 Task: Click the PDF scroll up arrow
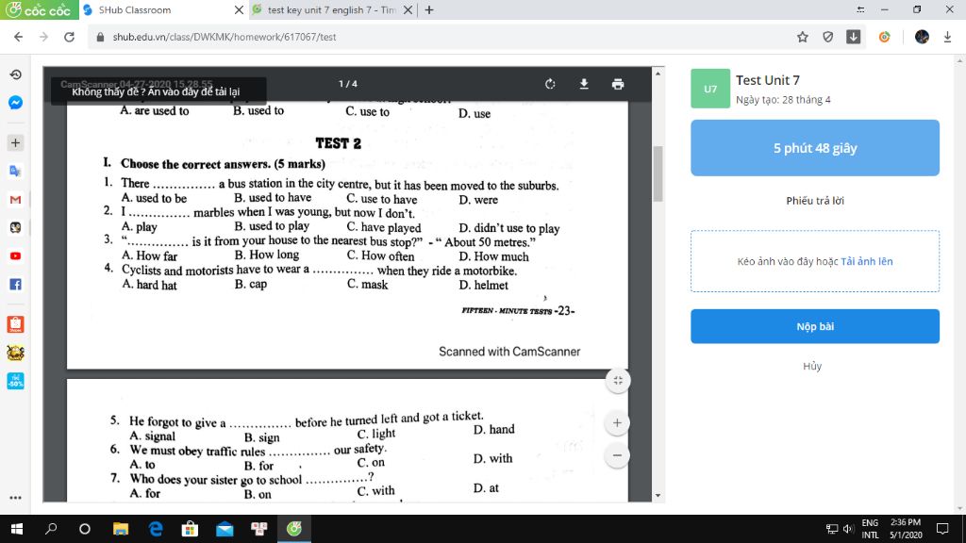(x=658, y=74)
